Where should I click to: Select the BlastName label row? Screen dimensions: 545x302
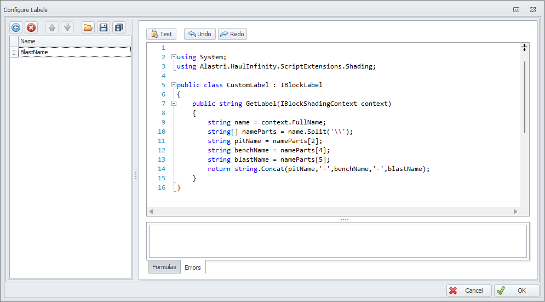pyautogui.click(x=74, y=52)
